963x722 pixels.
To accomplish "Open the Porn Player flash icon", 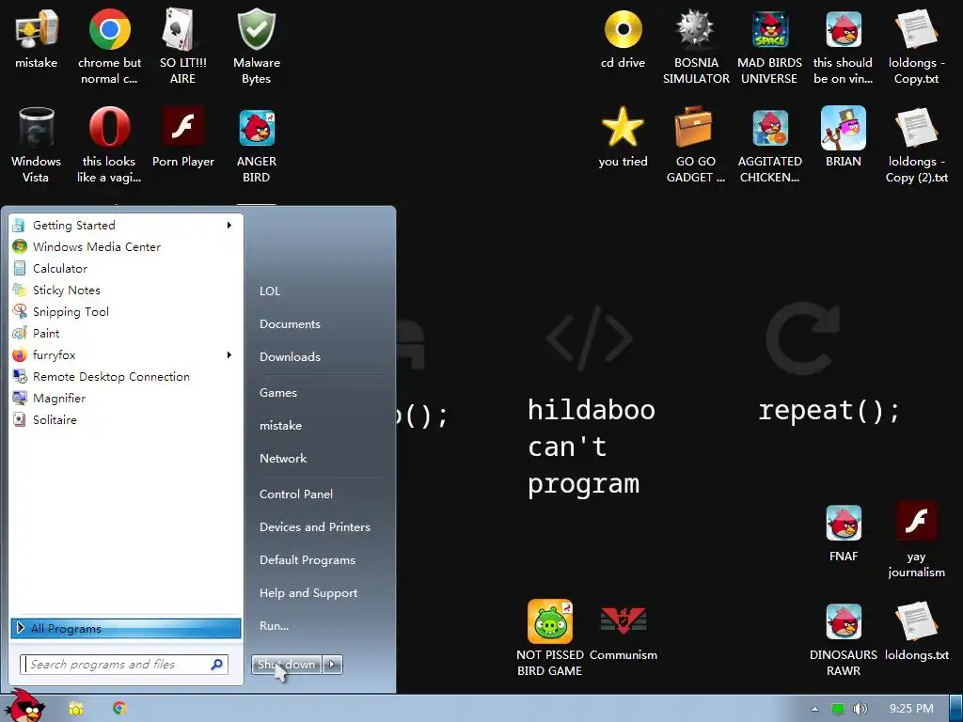I will point(183,127).
